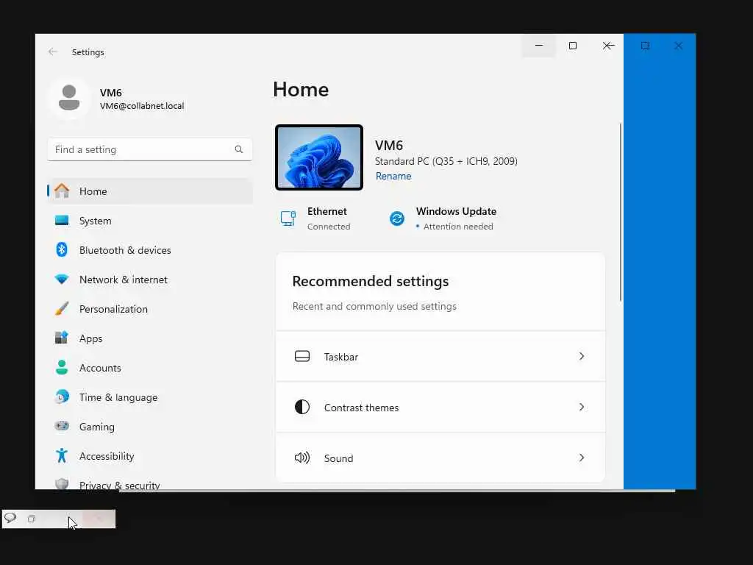Click the stacked windows icon in bottom bar

point(32,519)
